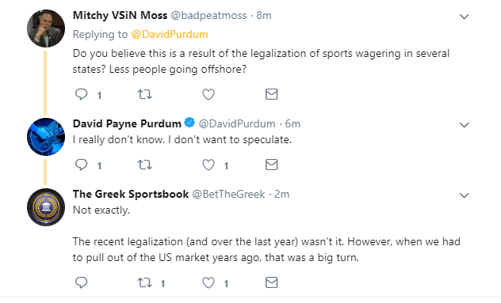The height and width of the screenshot is (303, 501).
Task: Reply to David Payne Purdum's tweet
Action: 81,165
